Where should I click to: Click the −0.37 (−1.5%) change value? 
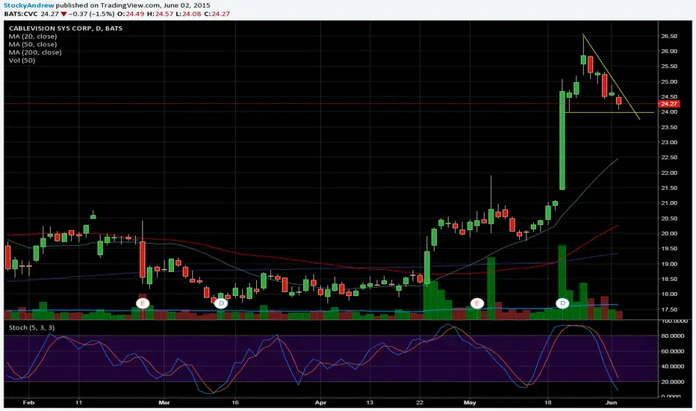pos(91,13)
